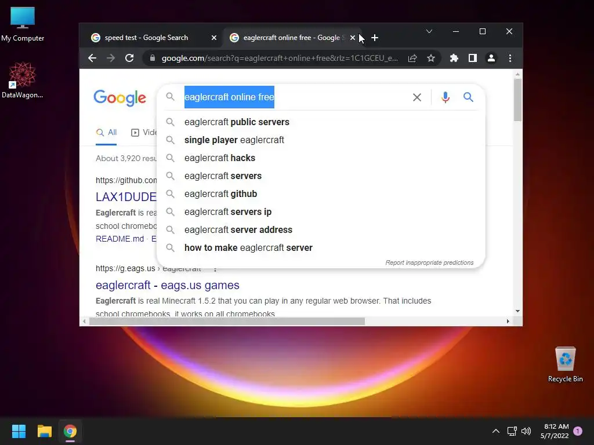Viewport: 594px width, 445px height.
Task: Open Chrome three-dot menu
Action: coord(510,58)
